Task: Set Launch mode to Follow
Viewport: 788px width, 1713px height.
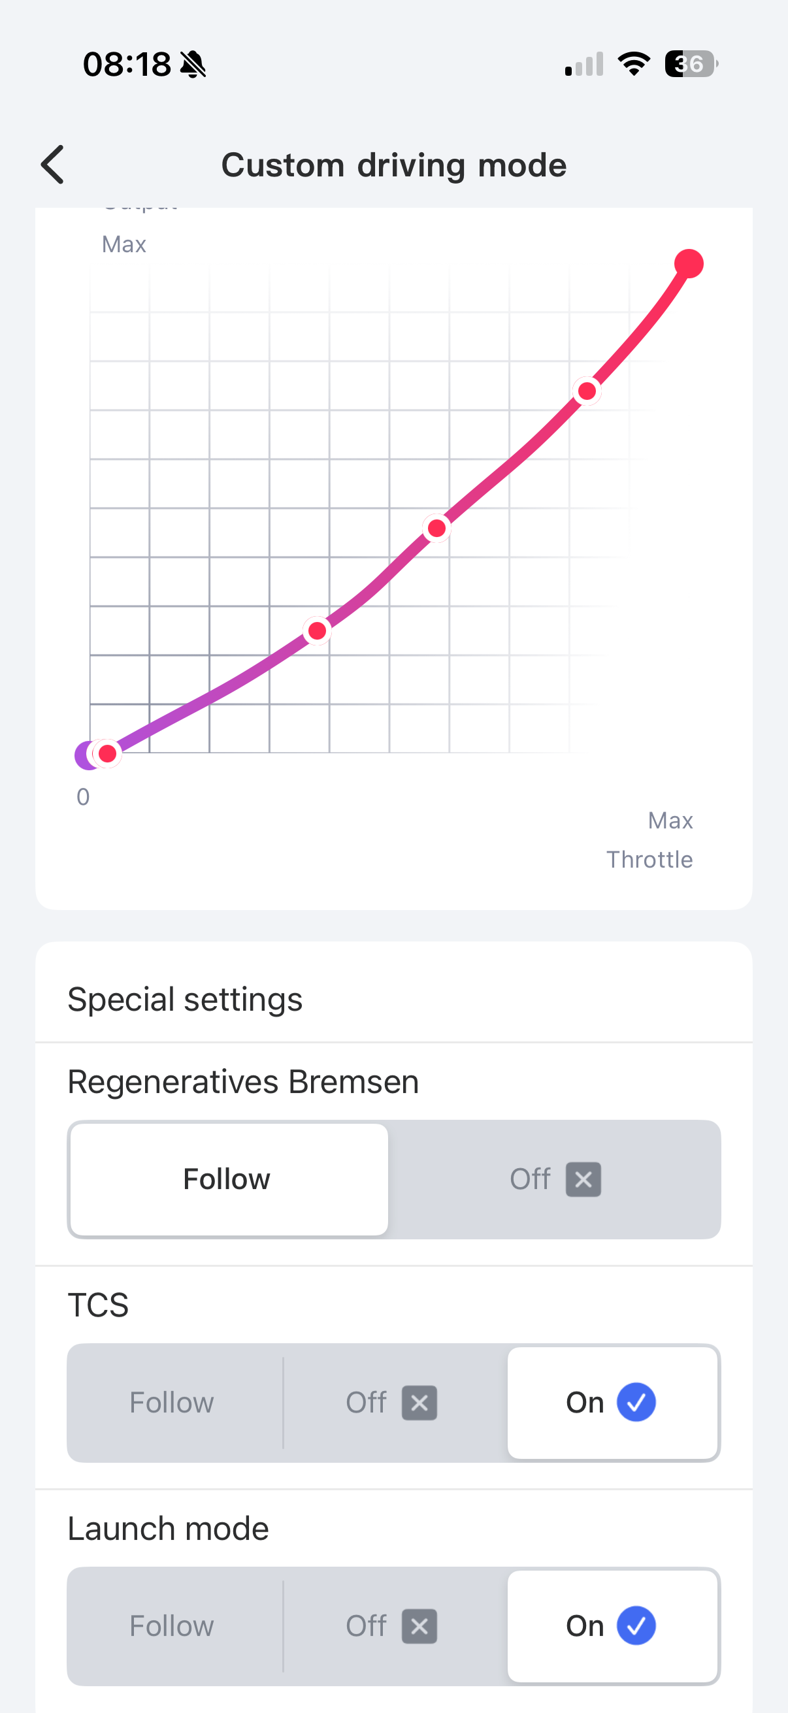Action: click(x=172, y=1626)
